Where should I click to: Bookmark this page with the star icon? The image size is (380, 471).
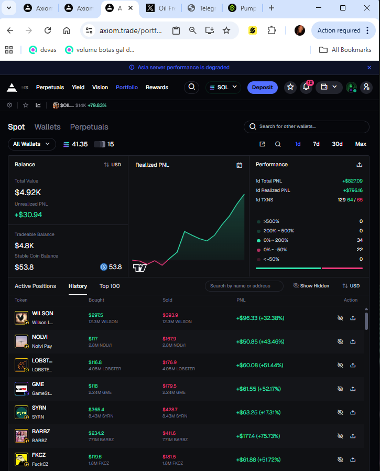(x=226, y=30)
